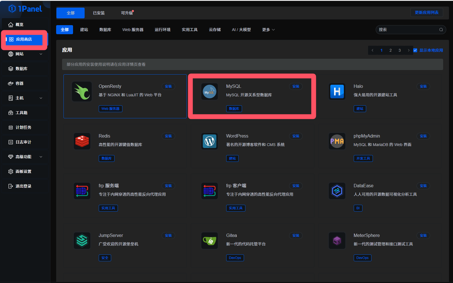Screen dimensions: 453x283
Task: Install DataEase with its 安装 button
Action: [x=423, y=186]
